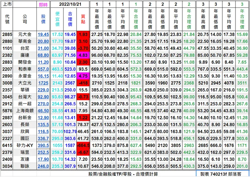This screenshot has height=177, width=250.
Task: Open the 12.90 price link for 台新金
Action: point(43,118)
